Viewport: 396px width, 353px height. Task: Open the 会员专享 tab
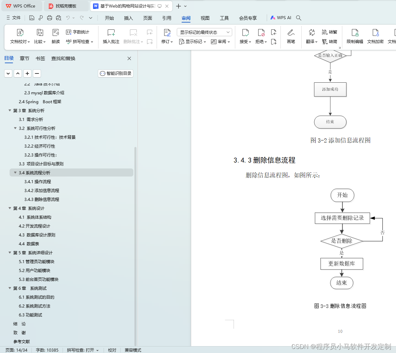[248, 18]
